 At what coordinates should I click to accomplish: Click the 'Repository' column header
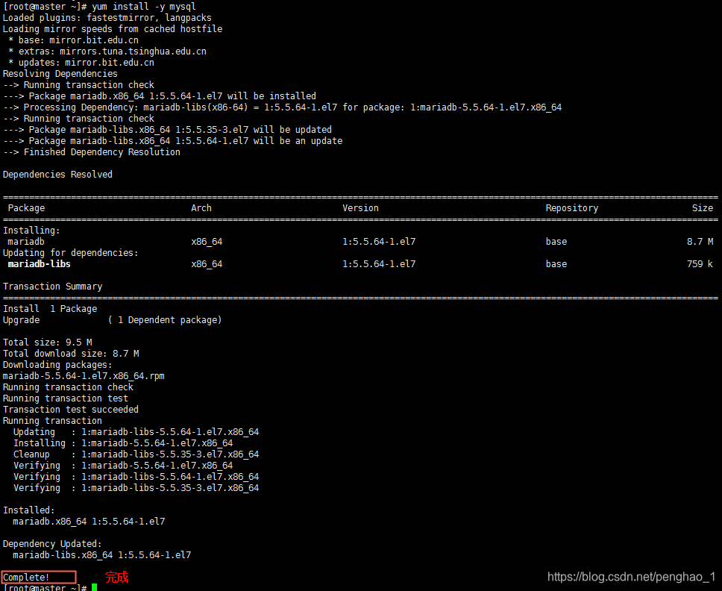[x=572, y=208]
